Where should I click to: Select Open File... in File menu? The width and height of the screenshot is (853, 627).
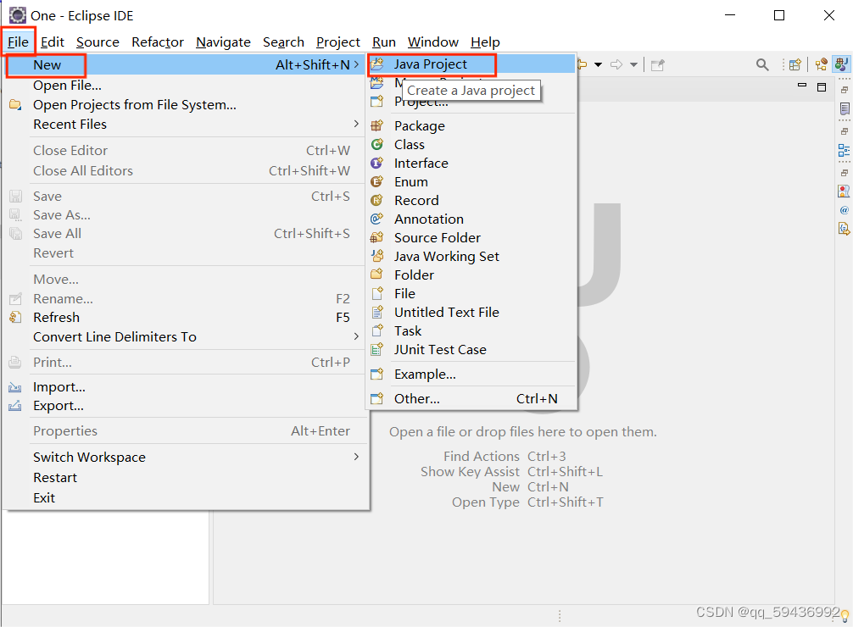click(x=184, y=86)
